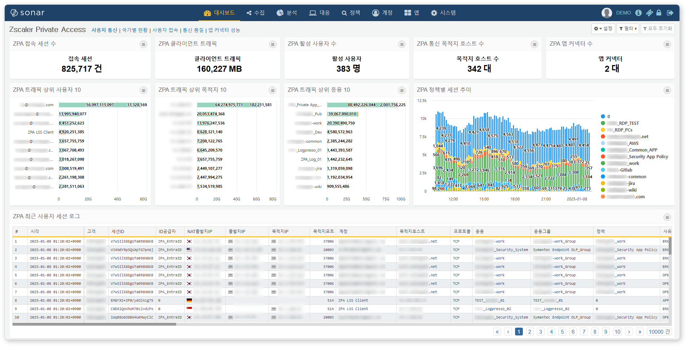Image resolution: width=687 pixels, height=347 pixels.
Task: Click session ID EM8rXS+3P0/yeOZAzg75
Action: (x=132, y=301)
